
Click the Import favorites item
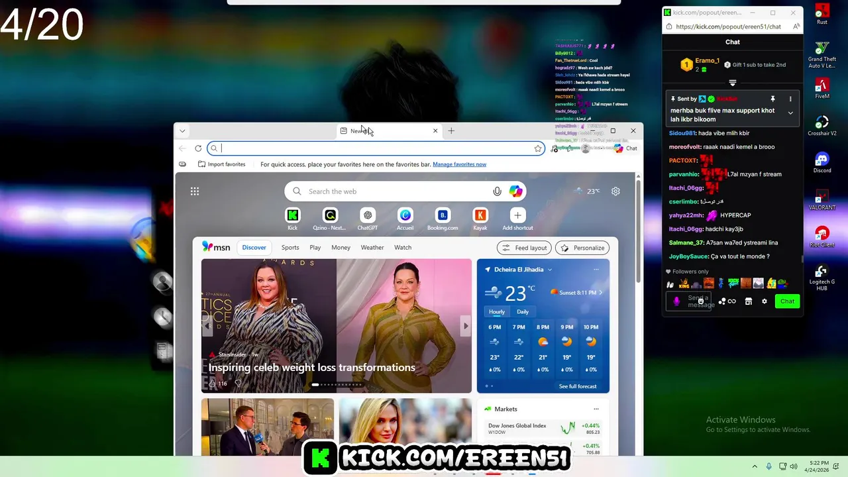[221, 164]
